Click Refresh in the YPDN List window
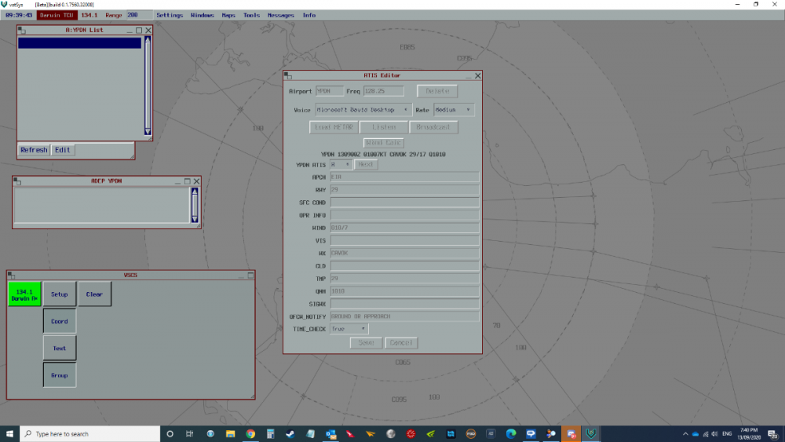 [34, 150]
